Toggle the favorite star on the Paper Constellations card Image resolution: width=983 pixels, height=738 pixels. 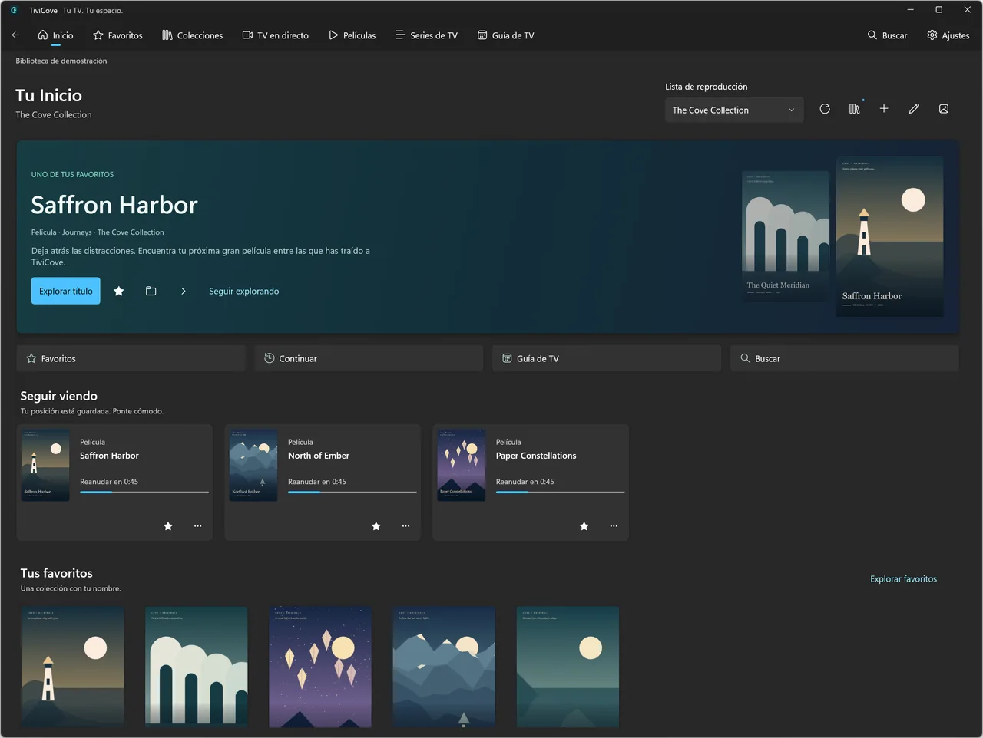pyautogui.click(x=584, y=526)
